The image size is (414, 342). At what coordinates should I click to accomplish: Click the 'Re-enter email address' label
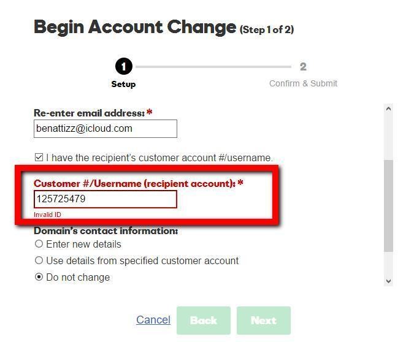click(x=89, y=113)
